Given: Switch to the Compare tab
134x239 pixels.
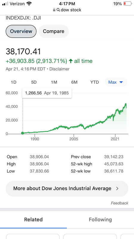Looking at the screenshot, I should click(54, 31).
